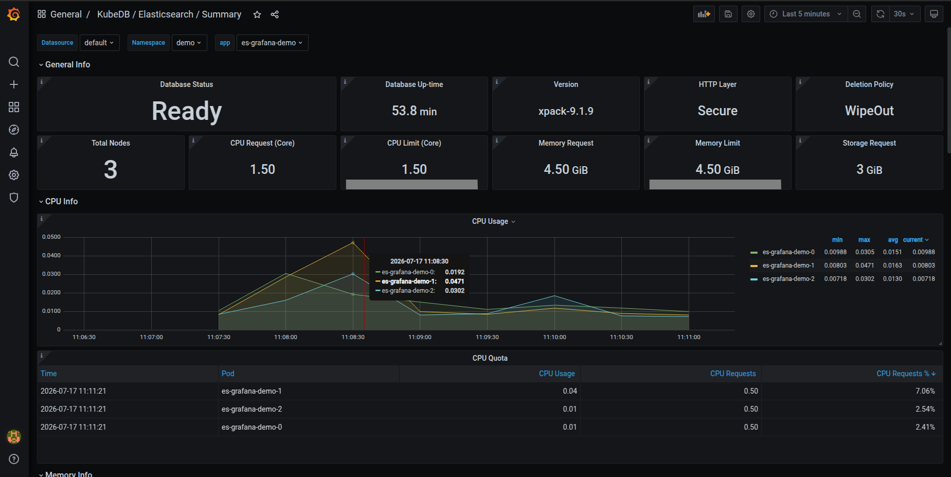
Task: Mark dashboard as favorite with star icon
Action: 257,14
